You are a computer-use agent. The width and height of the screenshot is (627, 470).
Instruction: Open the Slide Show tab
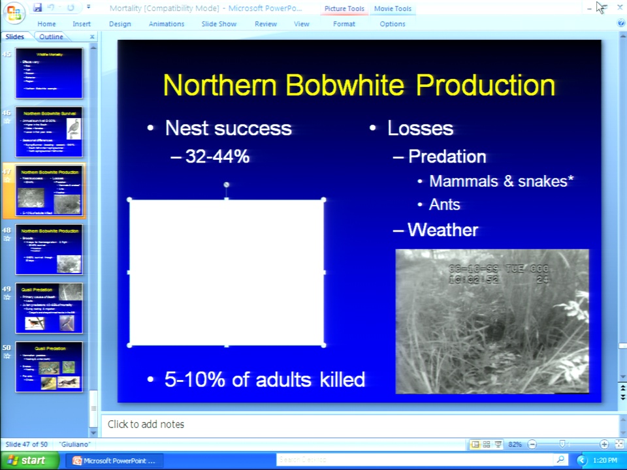(x=219, y=24)
